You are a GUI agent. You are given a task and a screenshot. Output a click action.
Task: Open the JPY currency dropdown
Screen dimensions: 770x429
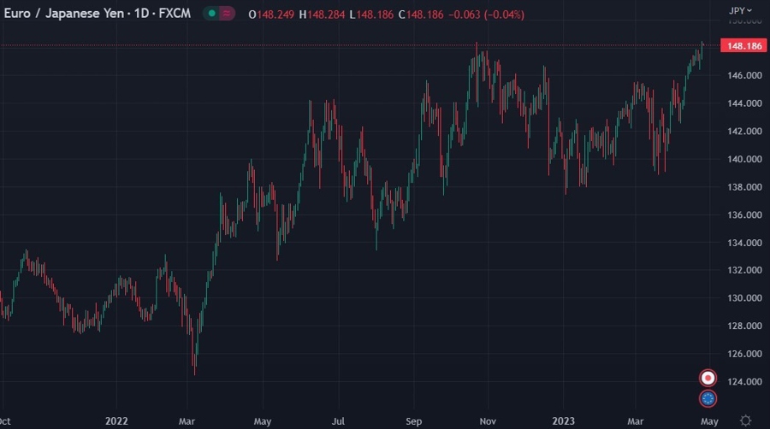click(740, 10)
